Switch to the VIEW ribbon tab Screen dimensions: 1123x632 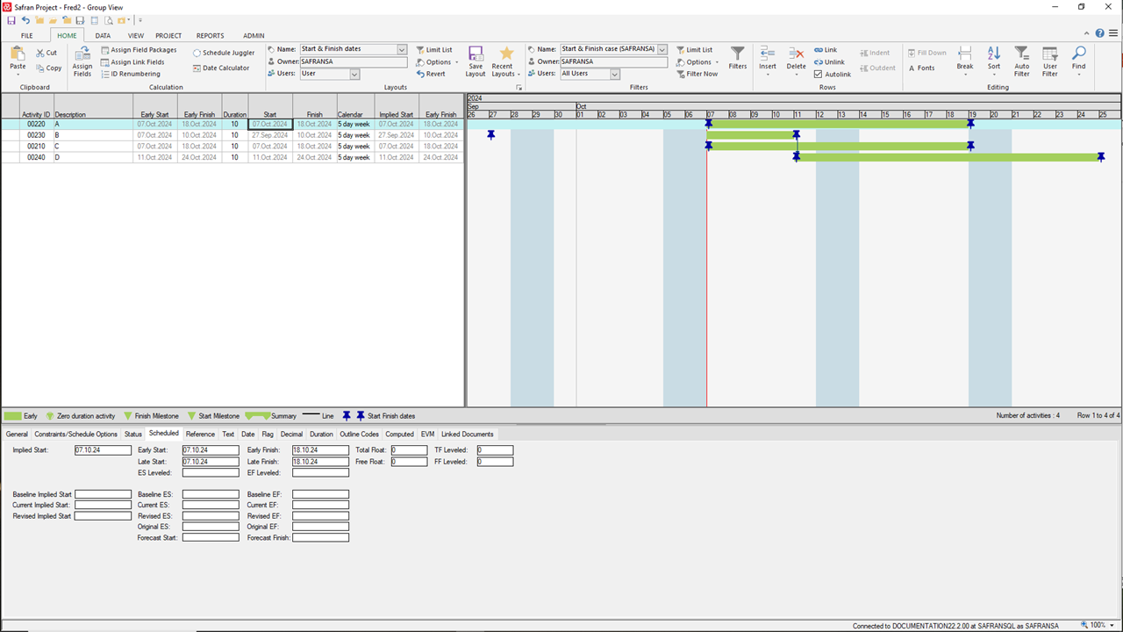[136, 36]
